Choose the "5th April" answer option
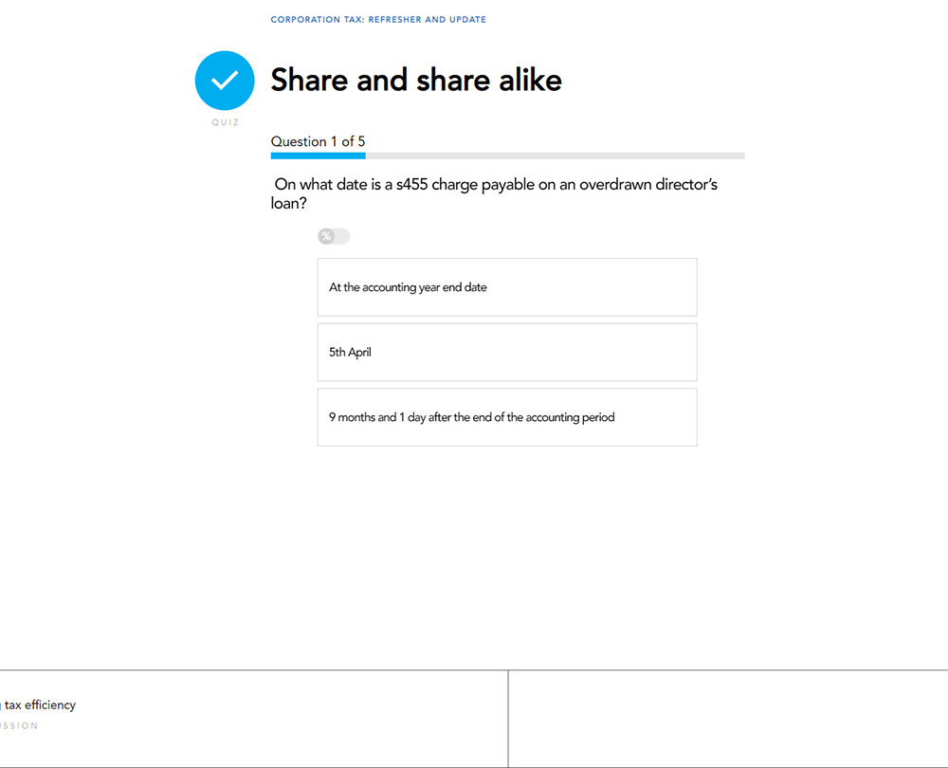The width and height of the screenshot is (948, 768). (507, 353)
